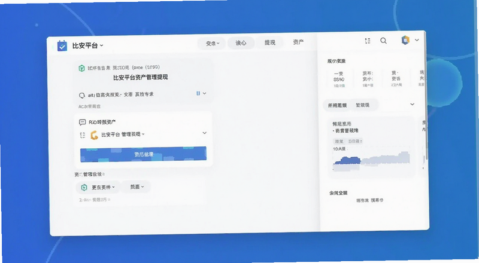The width and height of the screenshot is (479, 263).
Task: Click the second small tag above the chart
Action: tap(355, 141)
